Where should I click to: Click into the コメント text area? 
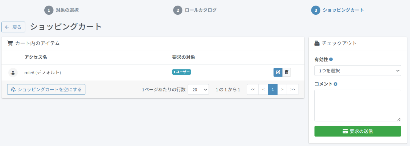click(358, 105)
